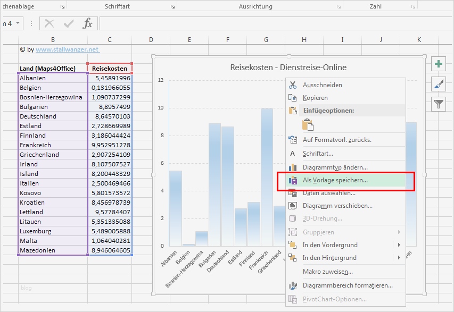The height and width of the screenshot is (312, 454).
Task: Click the cancel X icon in formula bar
Action: [49, 23]
